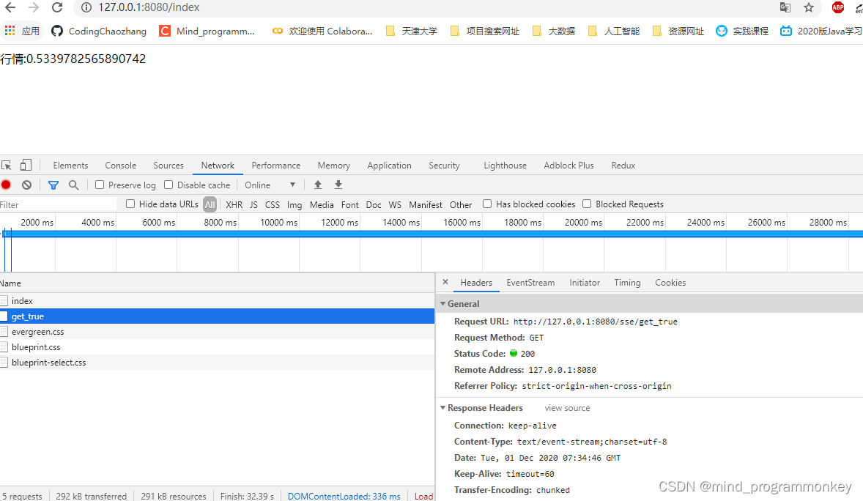This screenshot has width=863, height=501.
Task: Open the Initiator tab
Action: tap(585, 283)
